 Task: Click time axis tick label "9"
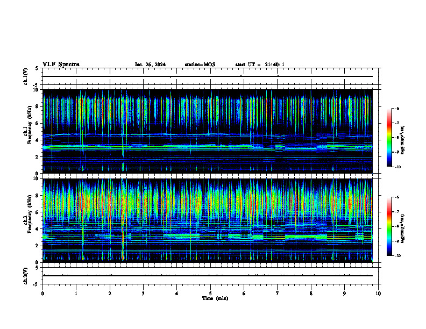(344, 294)
